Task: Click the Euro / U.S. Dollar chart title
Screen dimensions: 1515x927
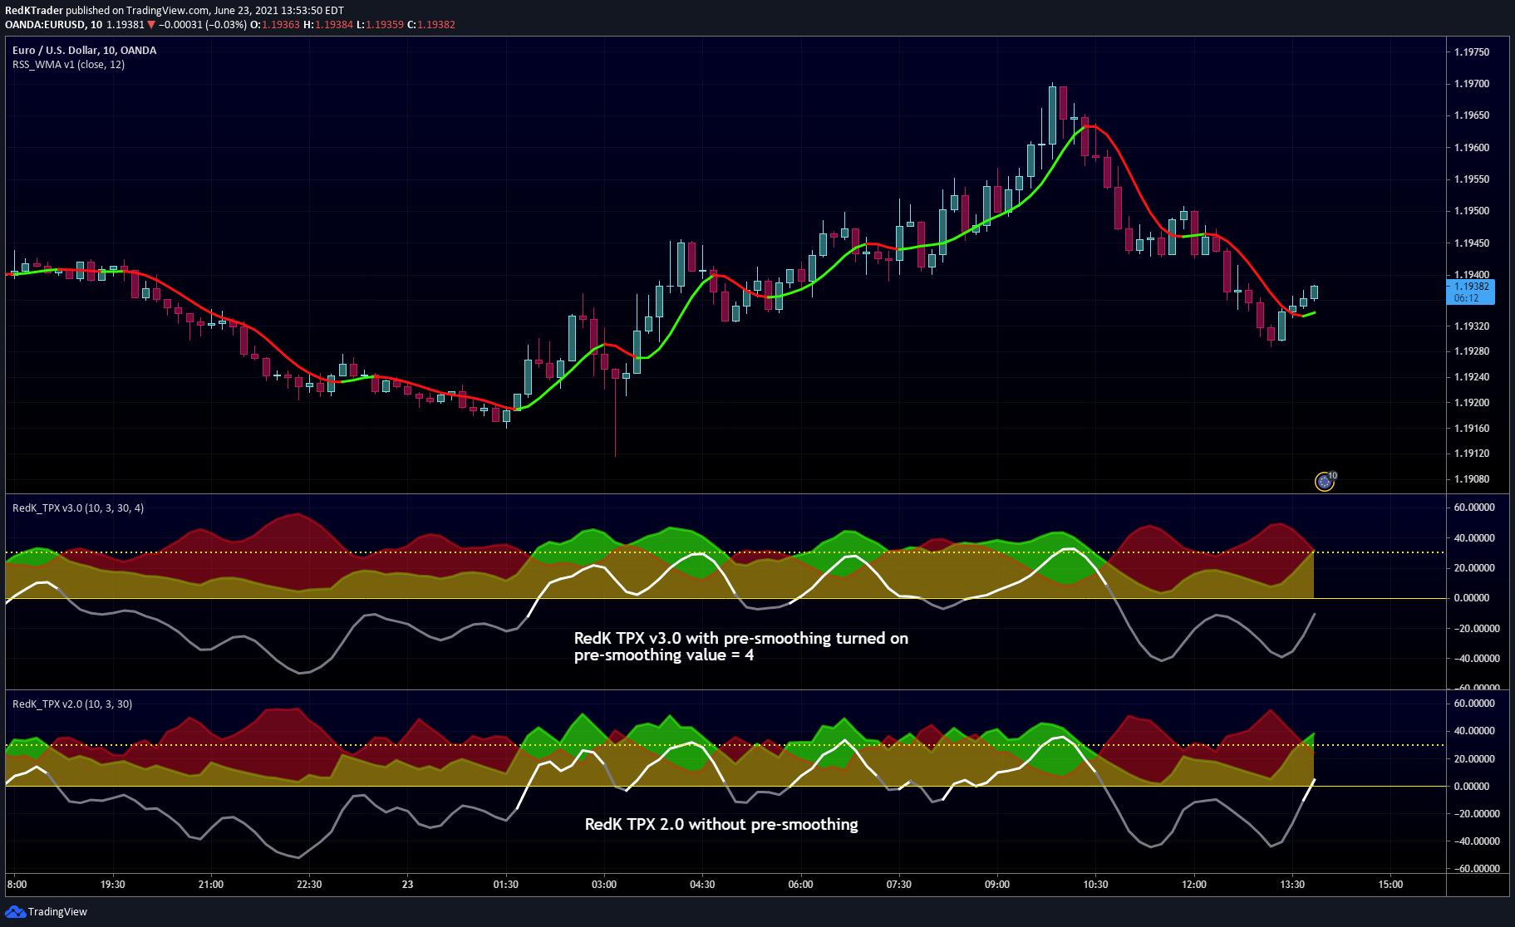Action: pos(84,51)
